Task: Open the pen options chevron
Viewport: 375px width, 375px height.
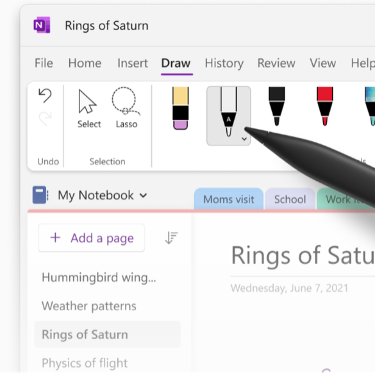Action: pos(244,138)
